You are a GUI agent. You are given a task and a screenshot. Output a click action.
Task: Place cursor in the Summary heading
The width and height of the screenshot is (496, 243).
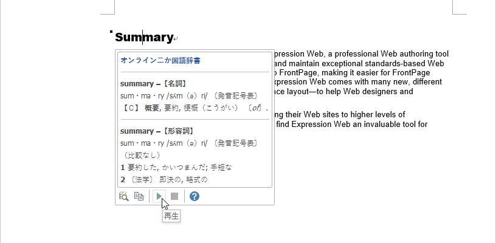tap(143, 38)
